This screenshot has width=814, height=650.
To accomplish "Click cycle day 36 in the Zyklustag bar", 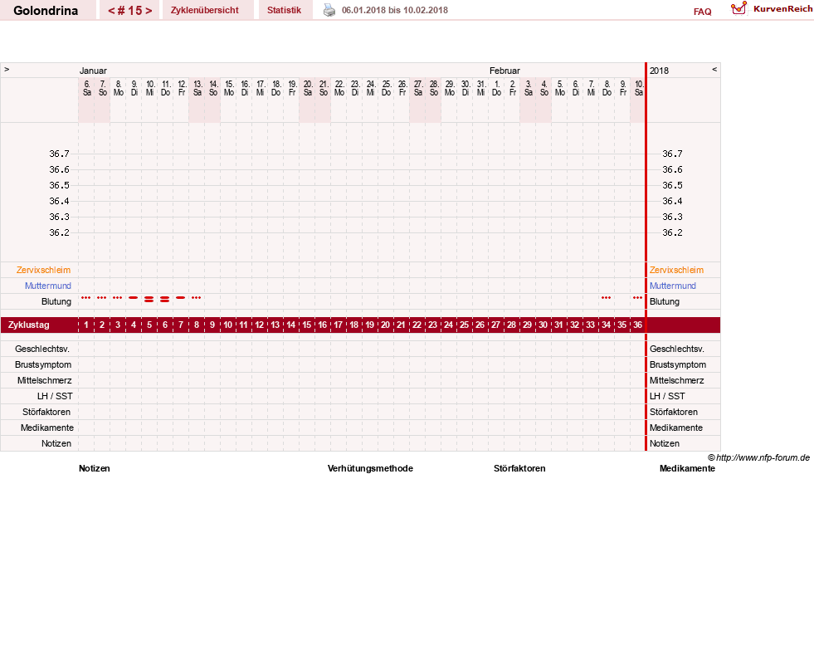I will tap(637, 325).
